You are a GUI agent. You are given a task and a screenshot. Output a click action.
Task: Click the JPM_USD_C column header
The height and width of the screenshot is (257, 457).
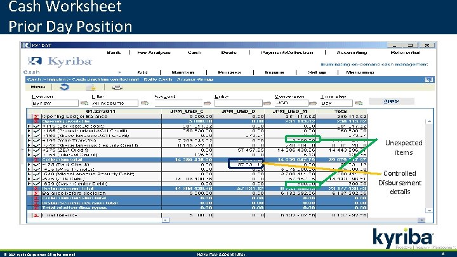tap(187, 111)
